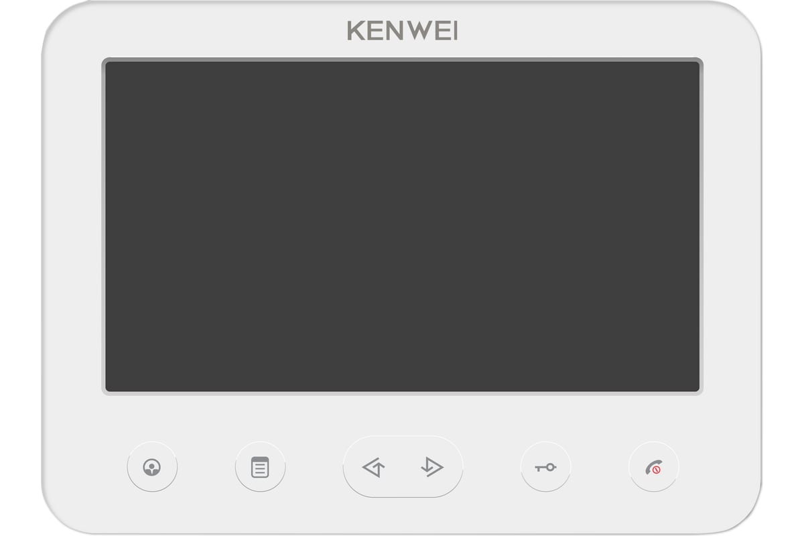
Task: Tap the monitor view button
Action: pos(152,466)
